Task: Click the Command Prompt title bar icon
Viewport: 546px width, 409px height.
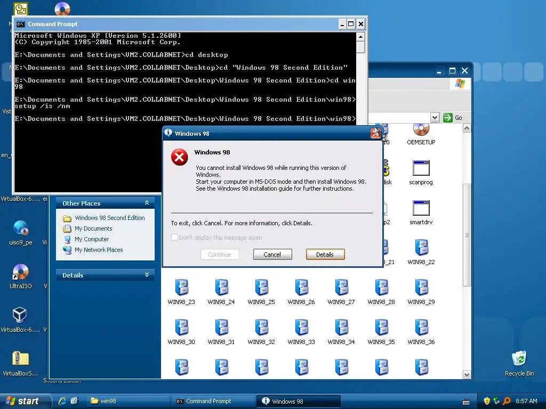Action: pyautogui.click(x=21, y=24)
